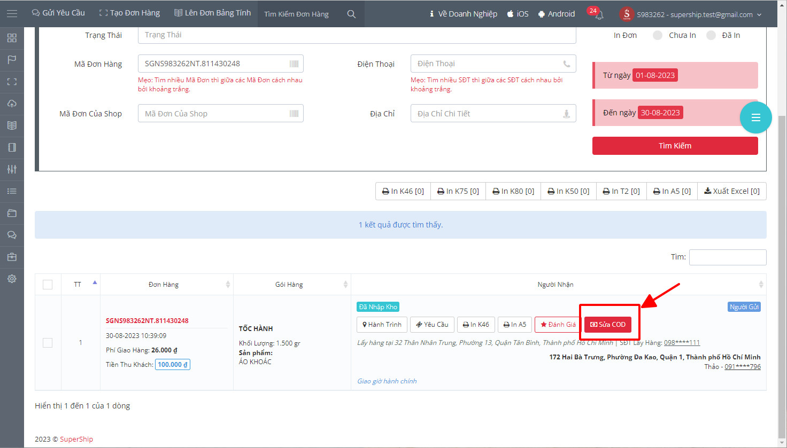The height and width of the screenshot is (448, 787).
Task: Click barcode icon in Mã Đơn Của Shop field
Action: tap(294, 113)
